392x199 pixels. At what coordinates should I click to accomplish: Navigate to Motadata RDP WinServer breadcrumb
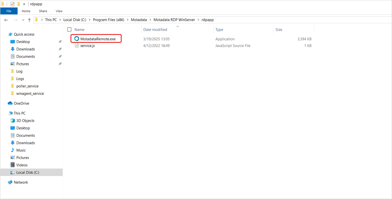(175, 20)
